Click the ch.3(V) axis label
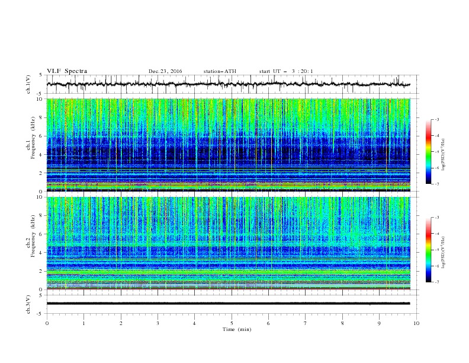Screen dimensions: 469x363 pyautogui.click(x=28, y=304)
